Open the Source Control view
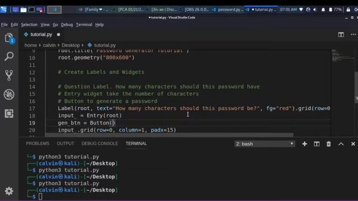This screenshot has width=358, height=201. pyautogui.click(x=9, y=75)
